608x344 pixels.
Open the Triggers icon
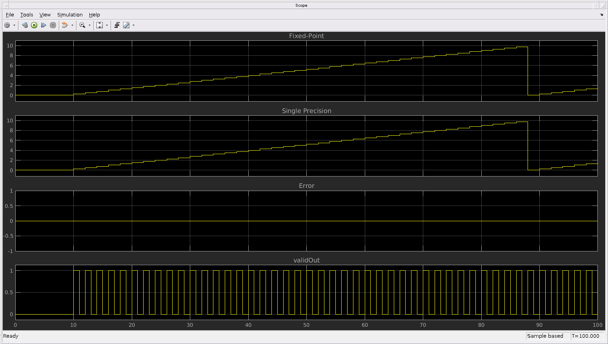(117, 25)
